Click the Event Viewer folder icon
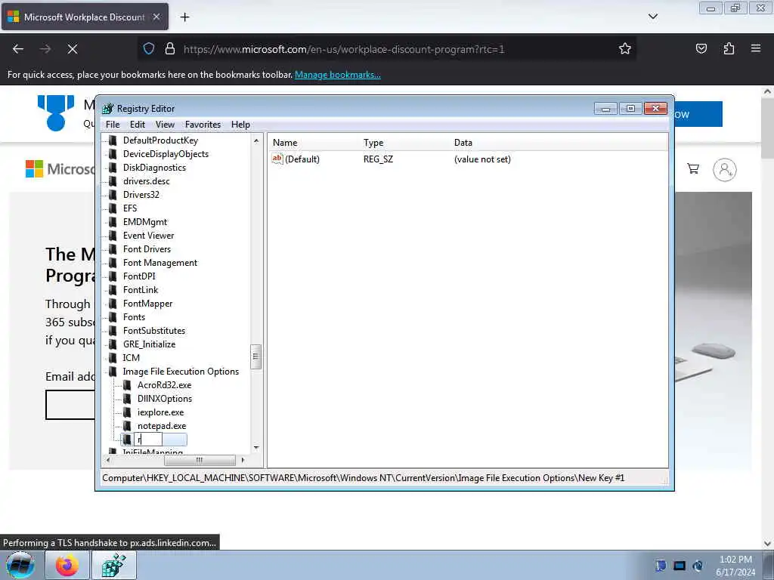 (x=113, y=236)
